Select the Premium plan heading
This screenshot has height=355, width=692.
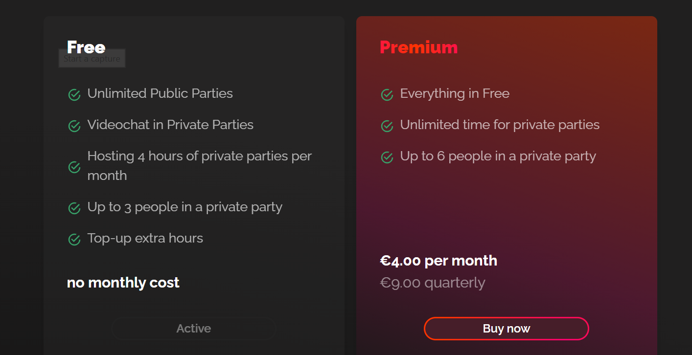point(418,47)
